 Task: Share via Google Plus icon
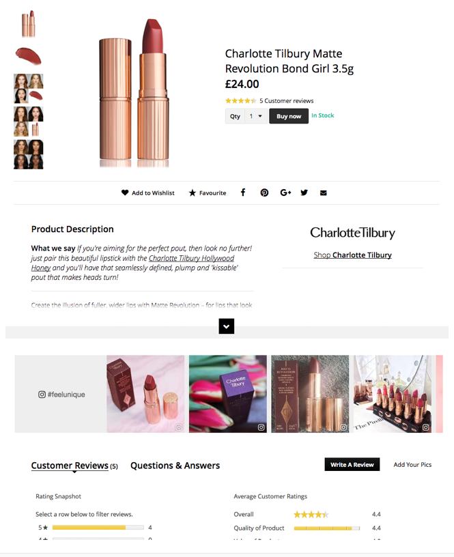pos(285,192)
